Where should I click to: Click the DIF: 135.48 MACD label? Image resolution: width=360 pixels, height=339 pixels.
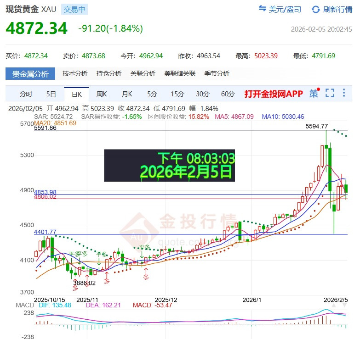pos(55,306)
